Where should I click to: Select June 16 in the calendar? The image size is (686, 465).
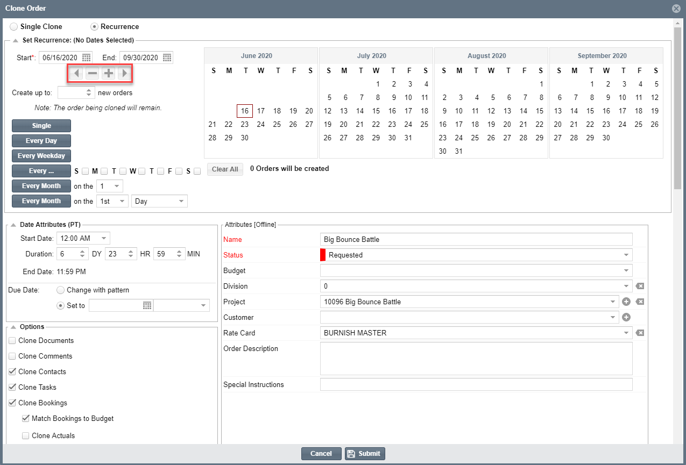(245, 111)
